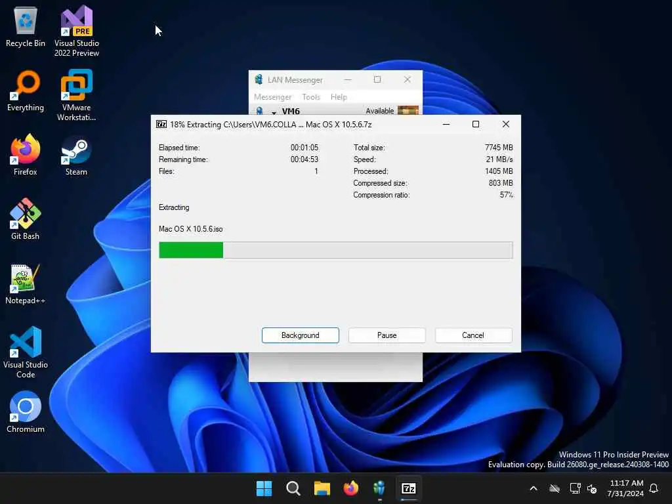Screen dimensions: 672x504
Task: Click the speed value 21 MB/s
Action: [x=499, y=159]
